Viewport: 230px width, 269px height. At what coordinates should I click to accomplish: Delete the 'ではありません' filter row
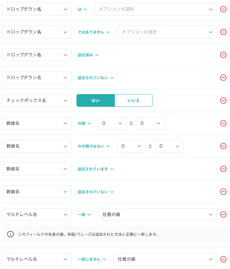click(223, 32)
